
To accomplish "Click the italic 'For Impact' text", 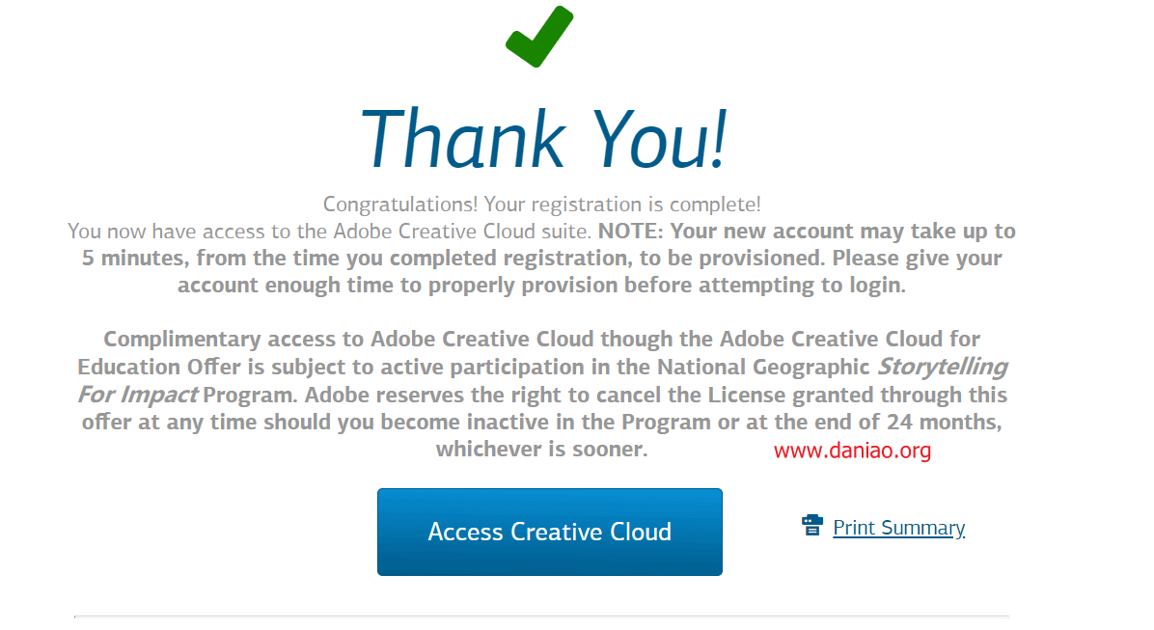I will [137, 395].
